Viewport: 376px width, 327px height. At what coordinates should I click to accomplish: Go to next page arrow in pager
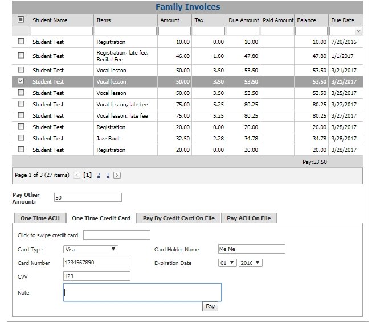point(117,175)
